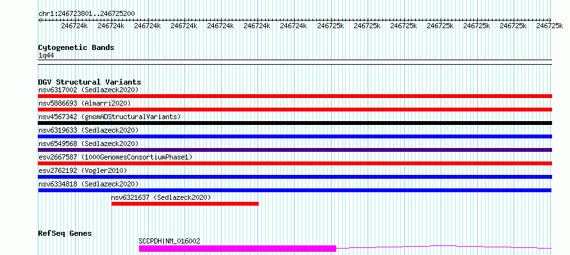Click the DGV Structural Variants track title
The width and height of the screenshot is (570, 255).
point(90,82)
